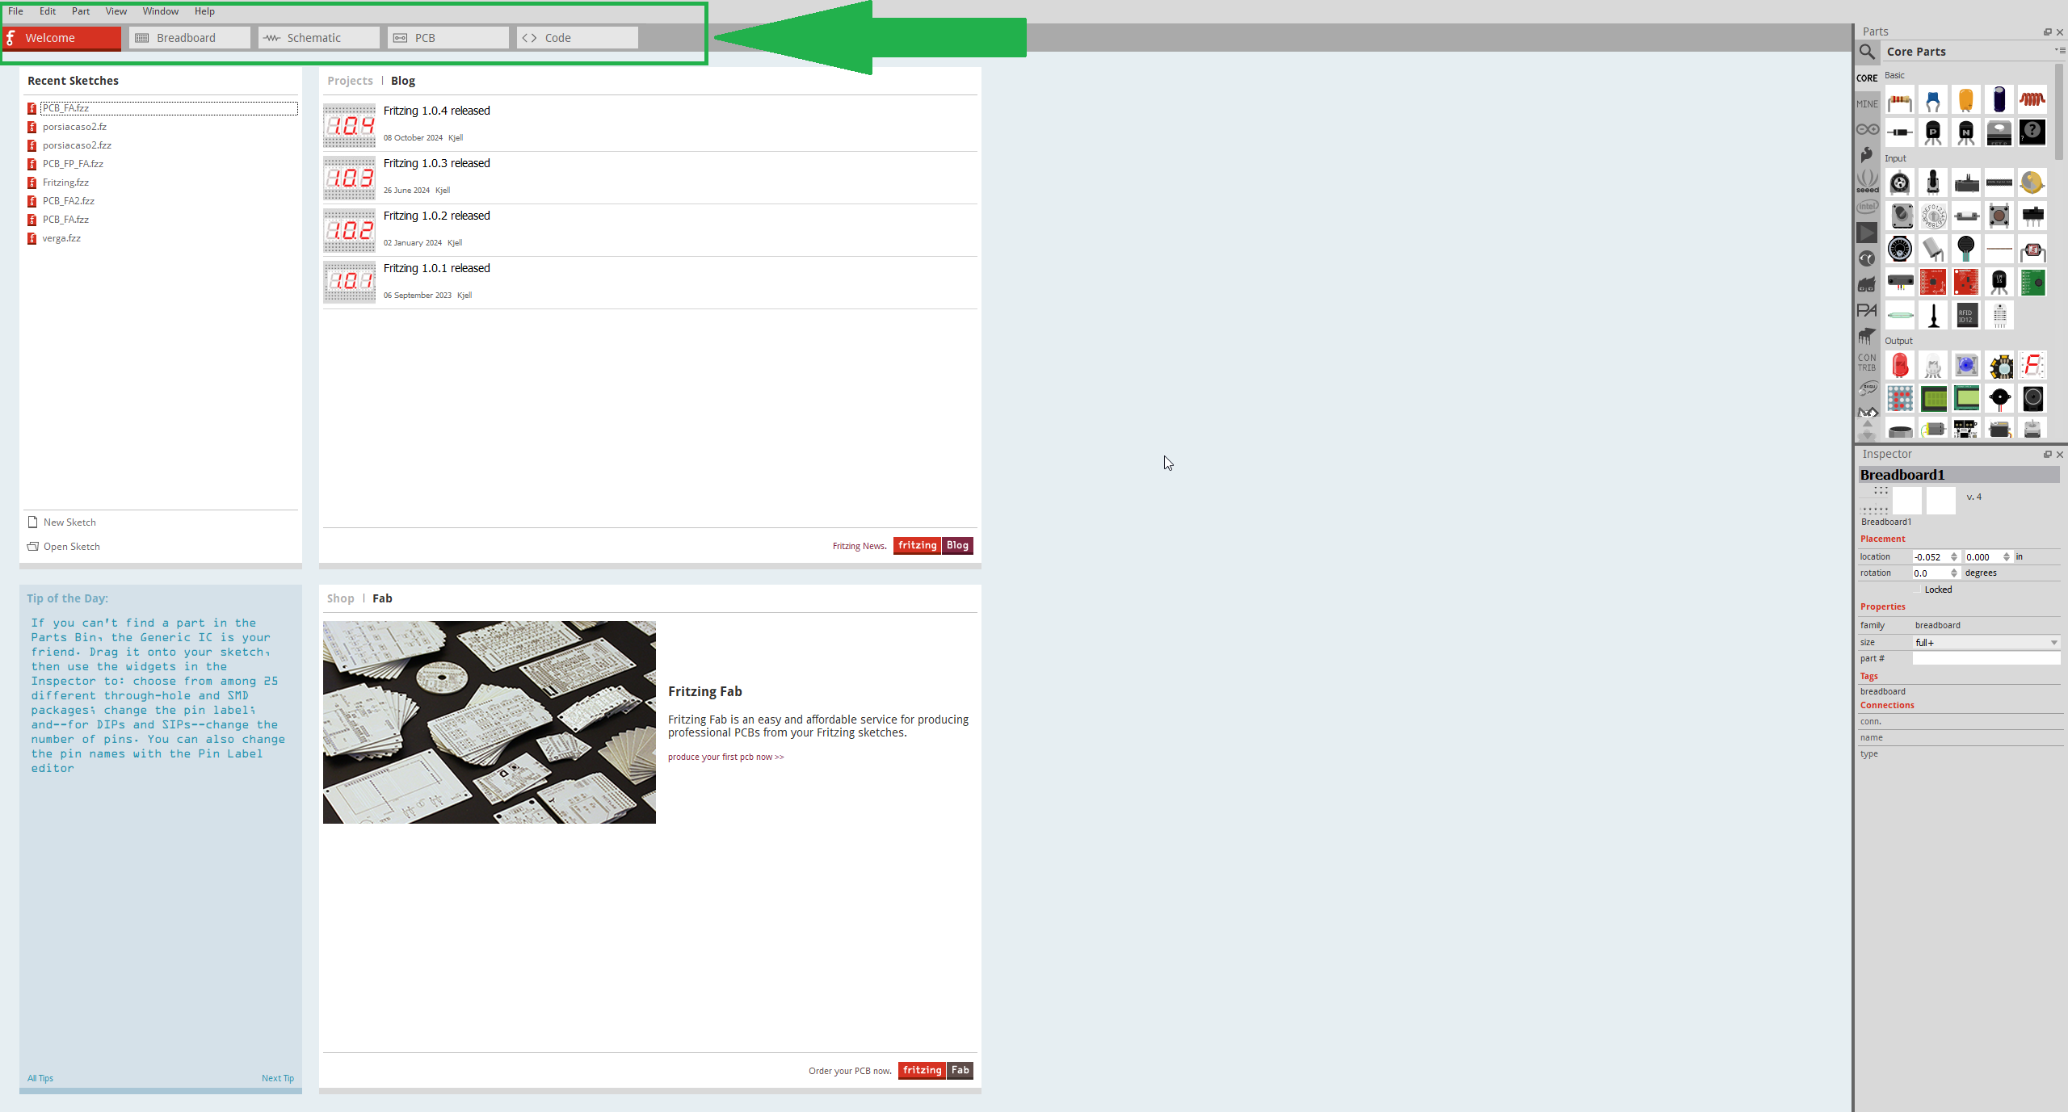The image size is (2068, 1112).
Task: Open the red fritzing Blog button
Action: click(933, 546)
